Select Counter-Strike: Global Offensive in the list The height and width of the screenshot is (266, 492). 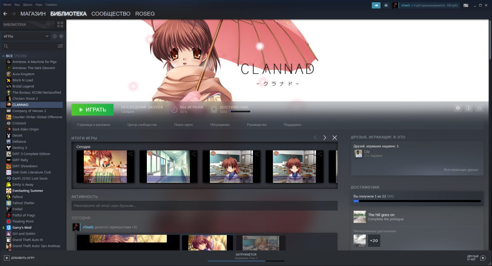[x=32, y=117]
